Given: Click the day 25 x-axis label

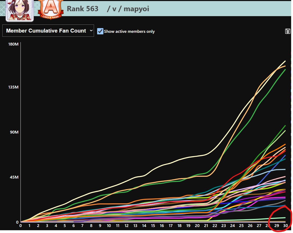Looking at the screenshot, I should coord(241,225).
